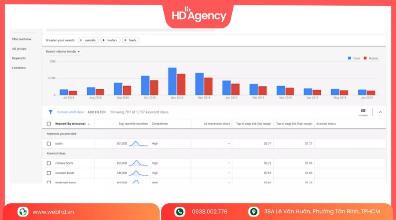Sort by Avg. monthly searches column

[x=133, y=124]
